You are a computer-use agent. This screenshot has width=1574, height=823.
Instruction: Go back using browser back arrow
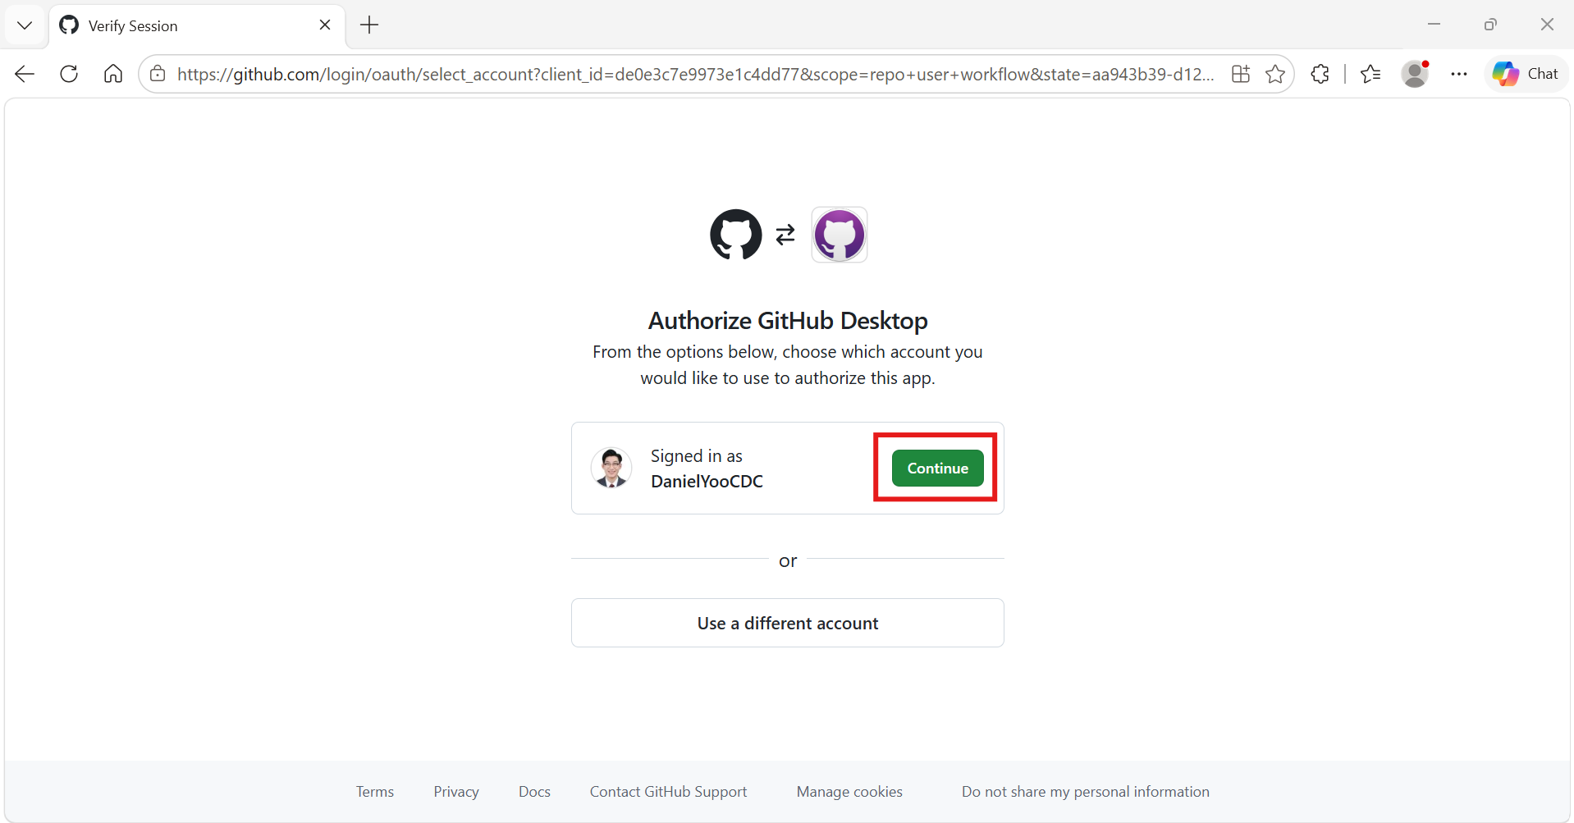click(x=25, y=74)
